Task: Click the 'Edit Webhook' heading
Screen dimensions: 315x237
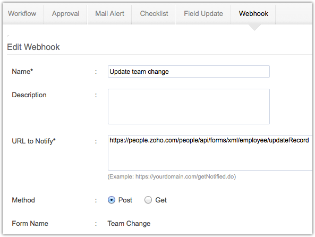Action: point(33,47)
